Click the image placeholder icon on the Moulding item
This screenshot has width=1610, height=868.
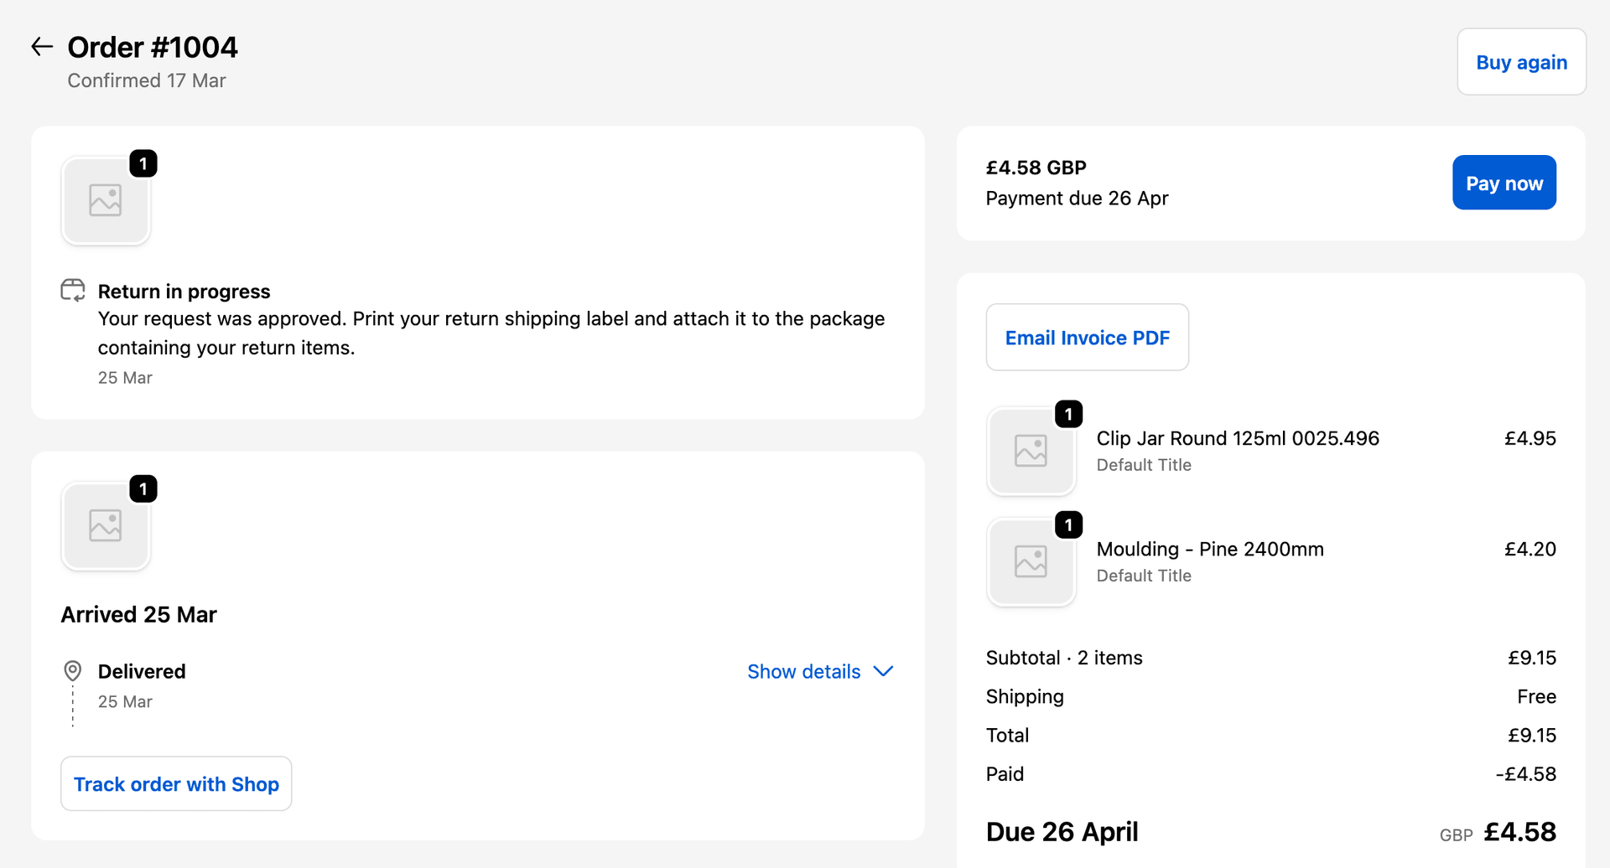tap(1031, 562)
